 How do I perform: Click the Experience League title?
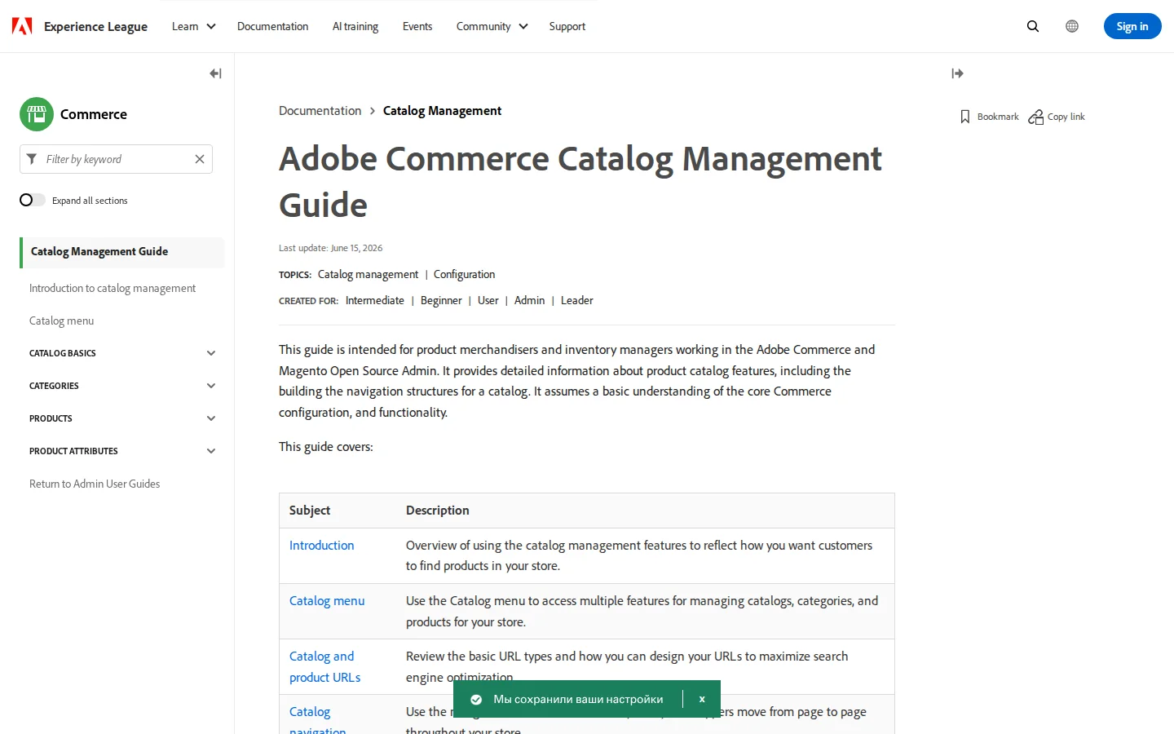tap(95, 26)
